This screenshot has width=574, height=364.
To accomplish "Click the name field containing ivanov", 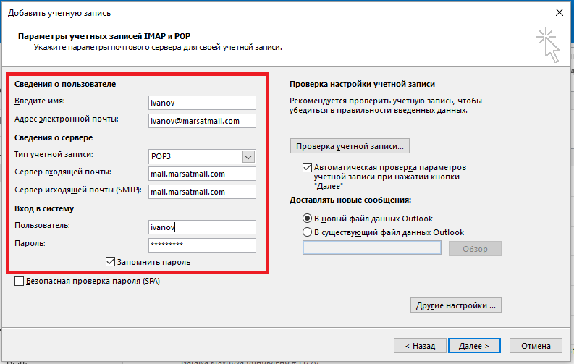I will tap(202, 103).
